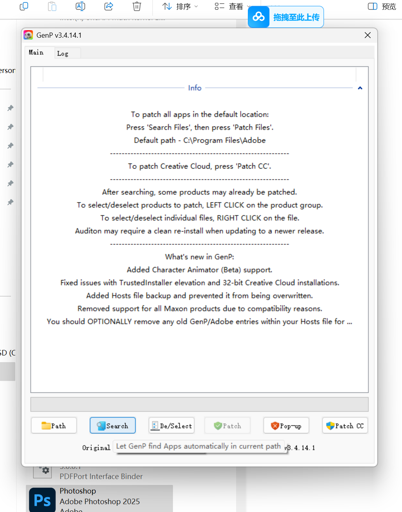Click the 'To patch all apps in the default location' line
Image resolution: width=402 pixels, height=512 pixels.
[200, 115]
